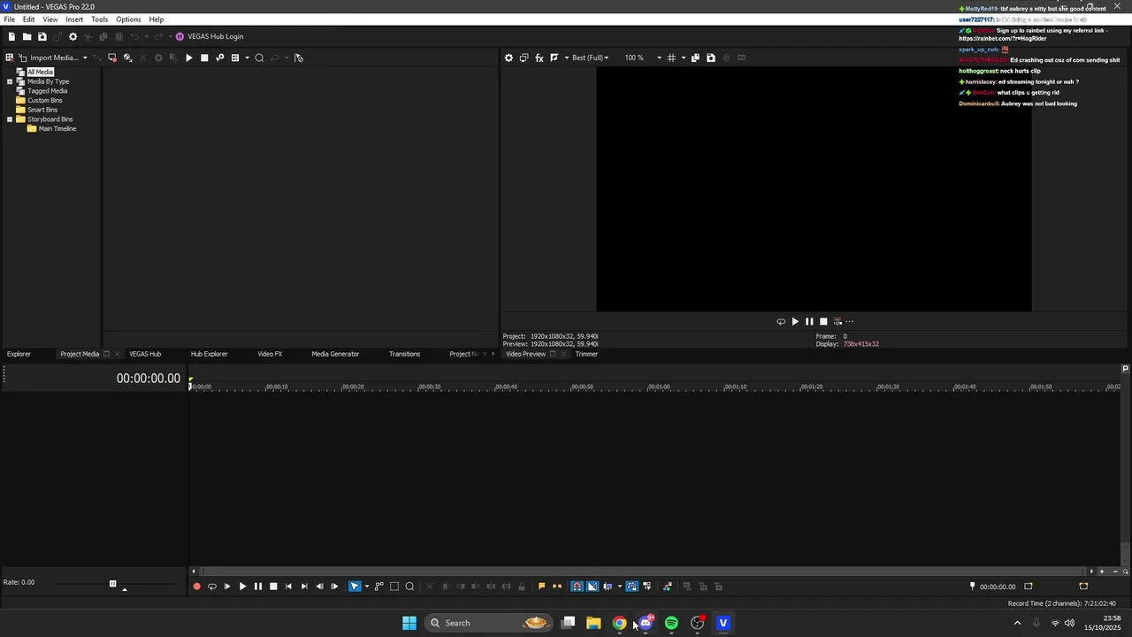Image resolution: width=1132 pixels, height=637 pixels.
Task: Open Project Video Properties gear in preview
Action: 509,58
